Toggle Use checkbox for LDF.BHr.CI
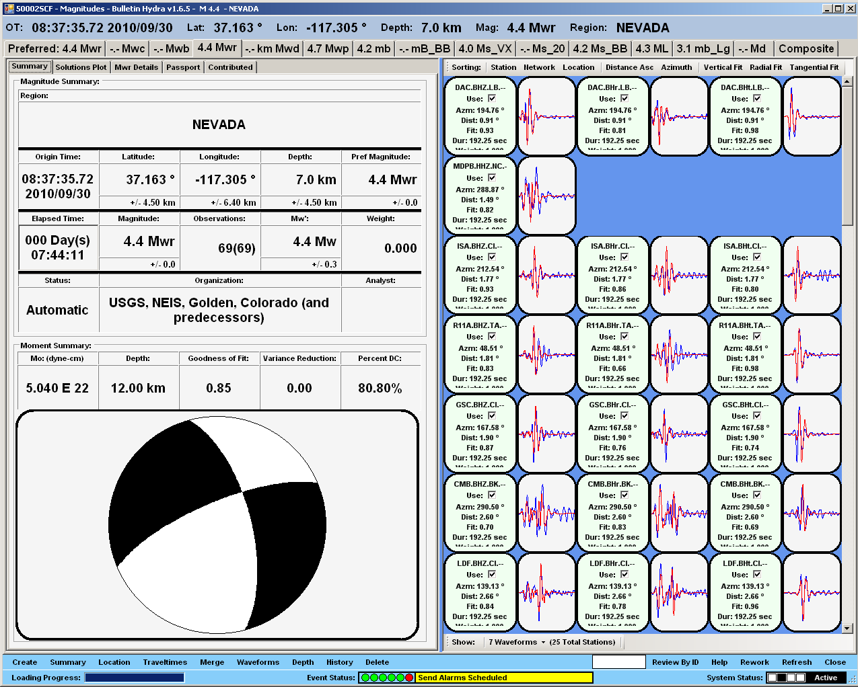Image resolution: width=858 pixels, height=687 pixels. coord(624,575)
